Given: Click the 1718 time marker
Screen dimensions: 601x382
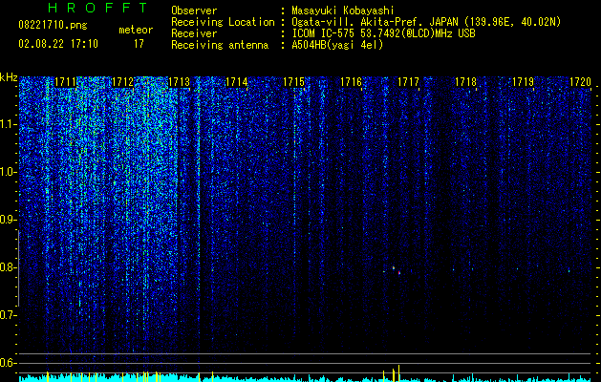Looking at the screenshot, I should [x=465, y=82].
